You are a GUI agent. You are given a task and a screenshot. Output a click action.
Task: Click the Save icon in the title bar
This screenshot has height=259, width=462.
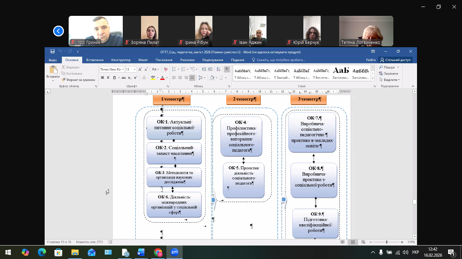click(52, 52)
